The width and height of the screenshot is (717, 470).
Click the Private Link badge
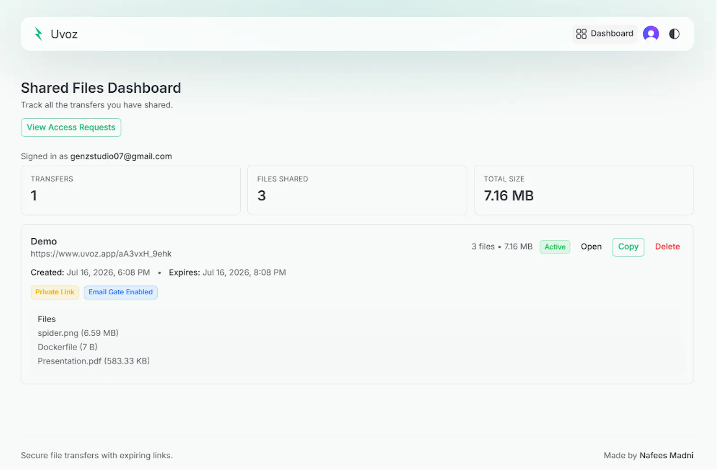[x=55, y=292]
